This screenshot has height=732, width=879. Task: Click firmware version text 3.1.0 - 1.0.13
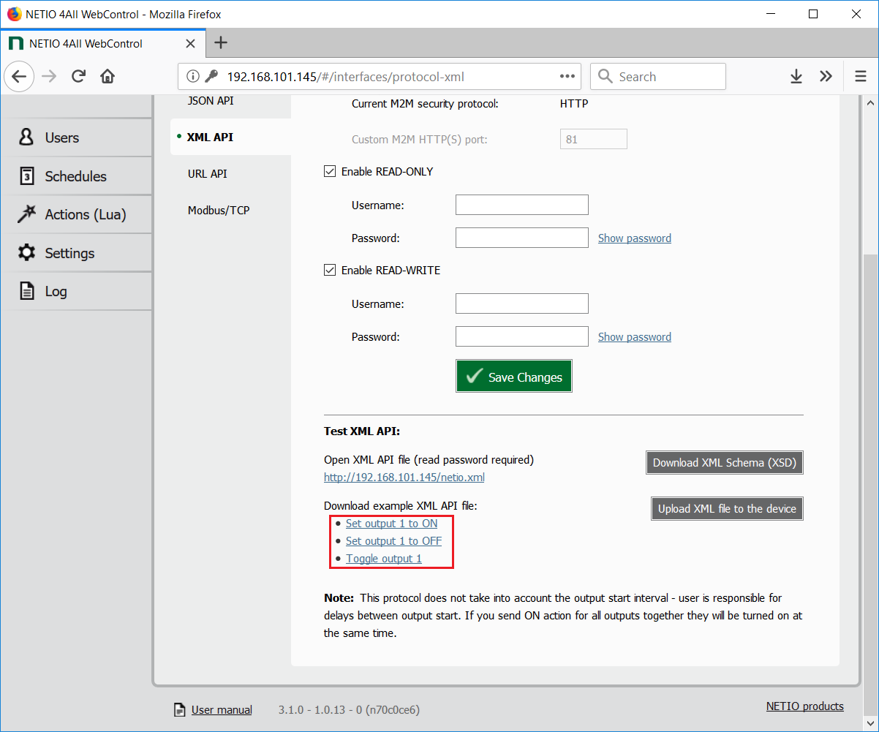pyautogui.click(x=349, y=710)
